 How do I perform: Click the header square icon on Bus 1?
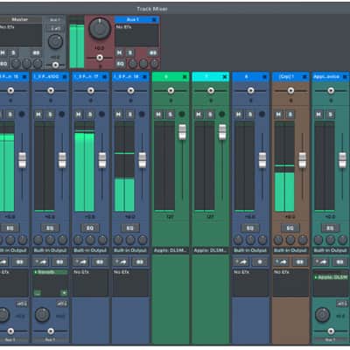coord(155,19)
